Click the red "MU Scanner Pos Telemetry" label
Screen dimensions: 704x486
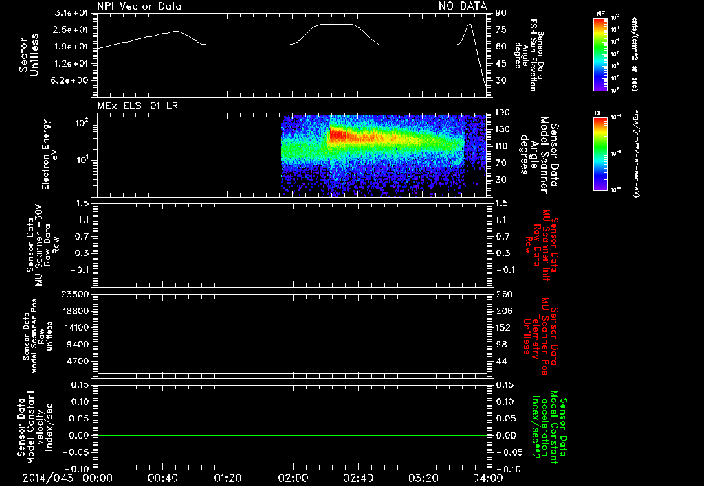click(541, 336)
